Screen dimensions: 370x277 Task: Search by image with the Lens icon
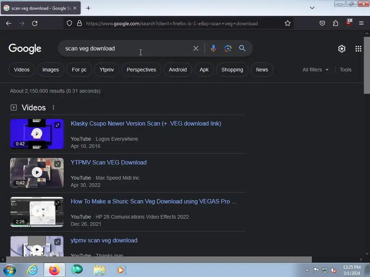(x=228, y=48)
